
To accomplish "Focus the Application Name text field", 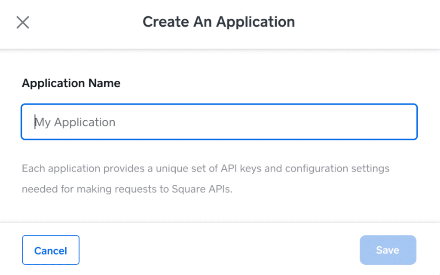I will tap(219, 122).
